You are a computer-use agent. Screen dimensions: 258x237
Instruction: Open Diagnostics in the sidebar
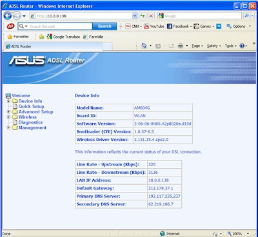coord(30,122)
